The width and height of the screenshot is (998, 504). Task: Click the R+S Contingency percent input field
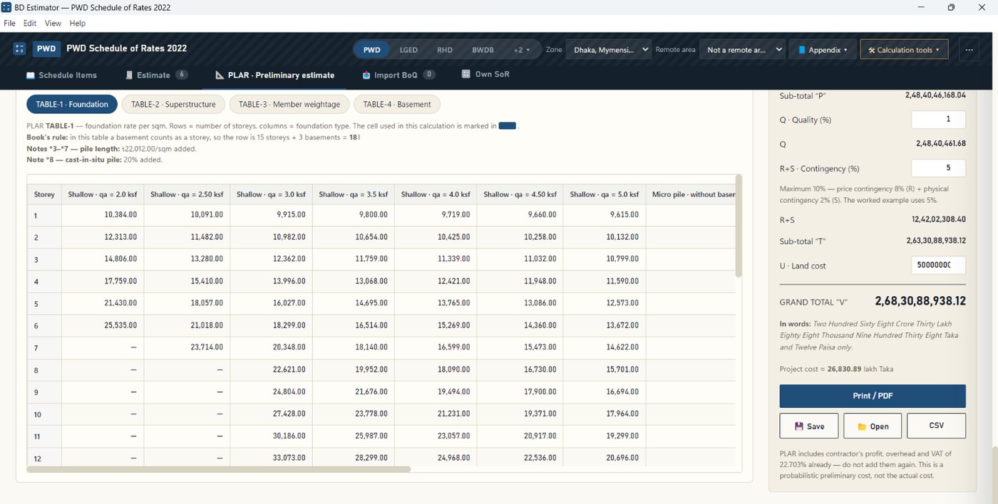[938, 168]
